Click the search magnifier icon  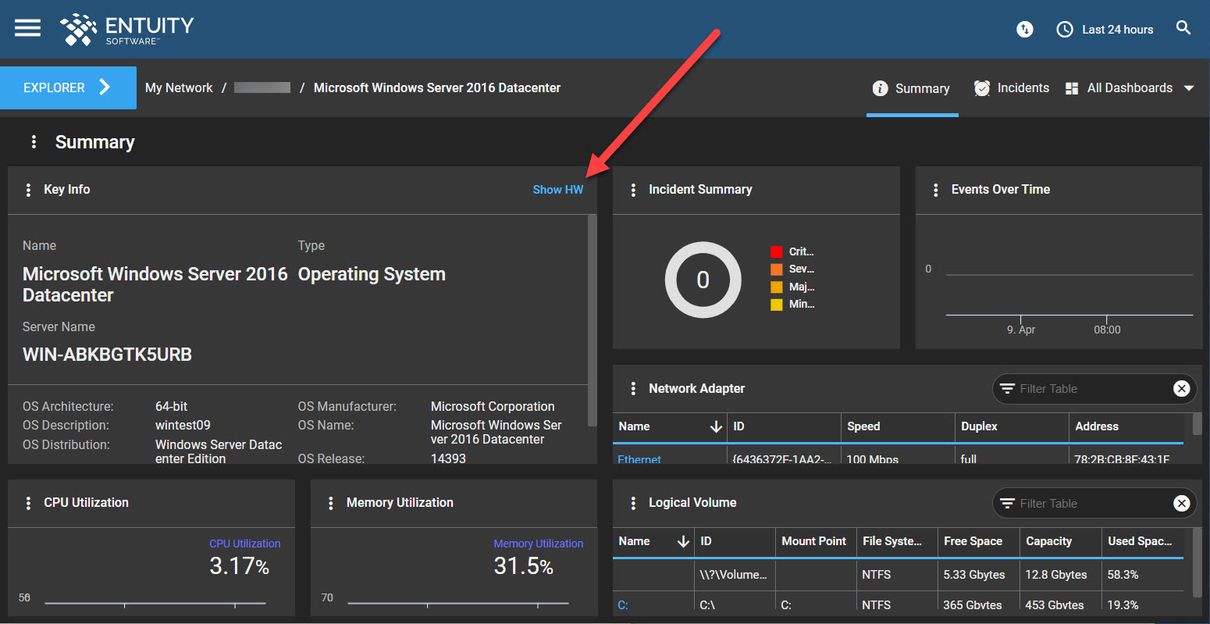click(x=1183, y=28)
